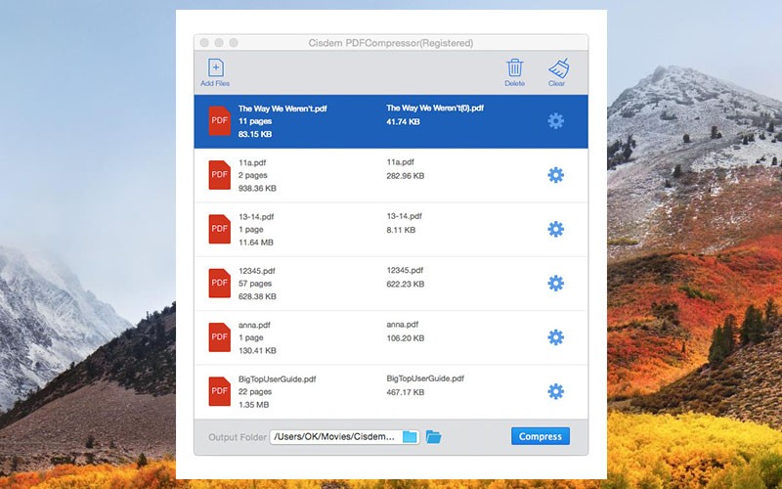Click PDF icon of anna.pdf
Viewport: 782px width, 489px height.
coord(219,337)
